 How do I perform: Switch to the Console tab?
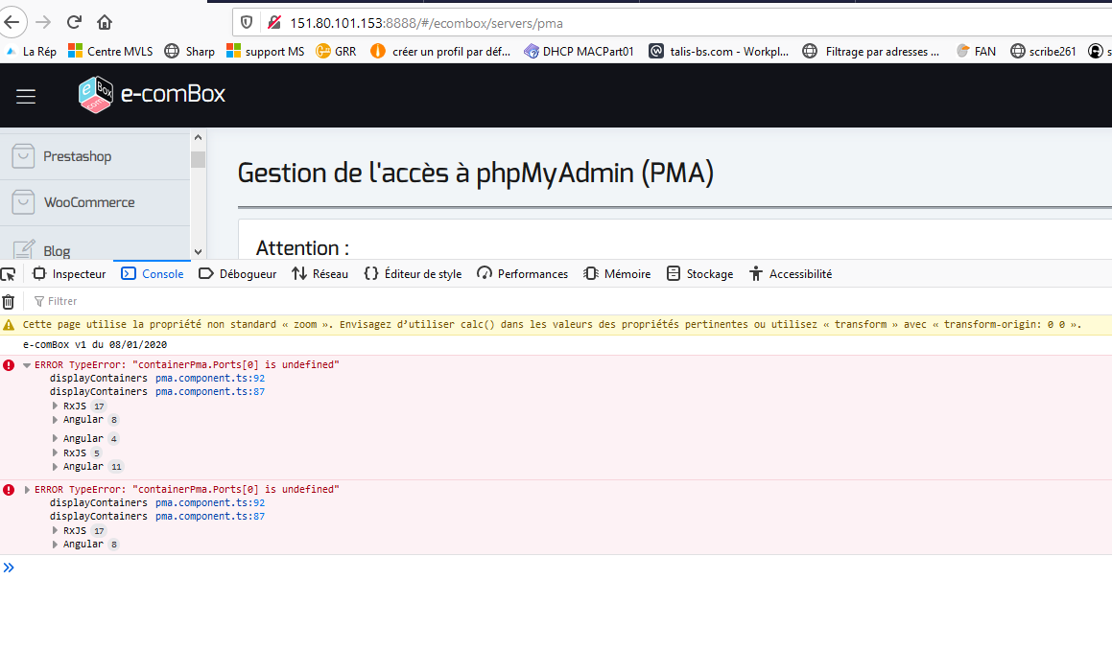153,273
